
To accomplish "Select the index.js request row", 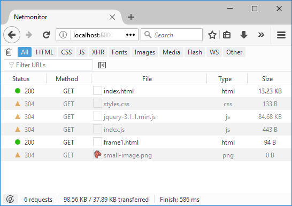I will click(x=146, y=130).
